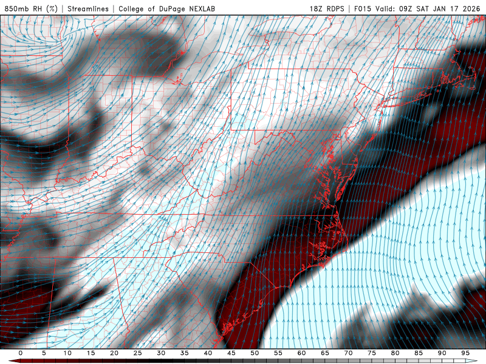Click 'College of DuPage NEXLAB' text

[166, 8]
